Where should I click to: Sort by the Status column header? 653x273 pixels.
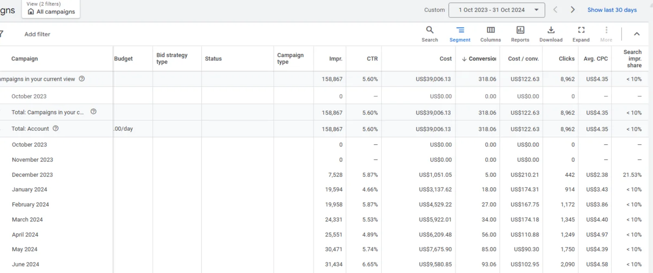pyautogui.click(x=213, y=59)
